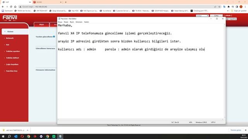Image resolution: width=248 pixels, height=139 pixels.
Task: Click the help icon beside Yazılım güncelleme
Action: tap(54, 37)
